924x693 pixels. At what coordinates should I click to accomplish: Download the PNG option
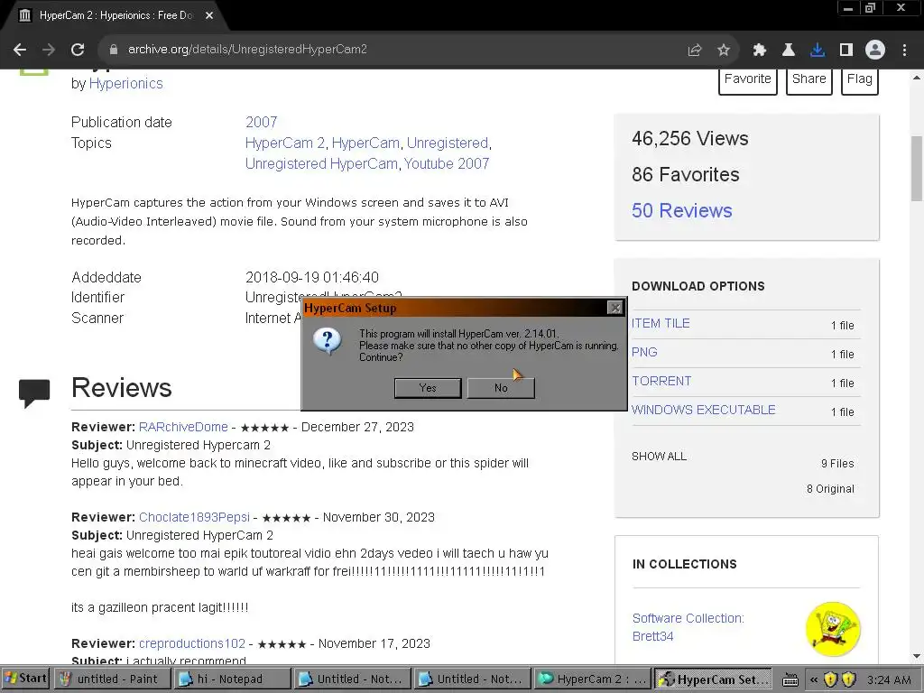point(644,353)
